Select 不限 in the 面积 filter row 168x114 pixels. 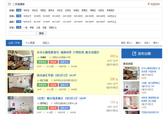click(x=19, y=22)
